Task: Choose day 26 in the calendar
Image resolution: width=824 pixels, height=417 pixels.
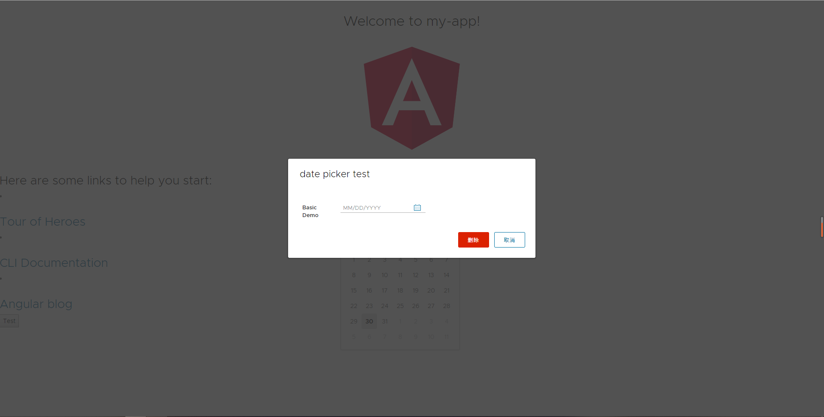Action: point(416,306)
